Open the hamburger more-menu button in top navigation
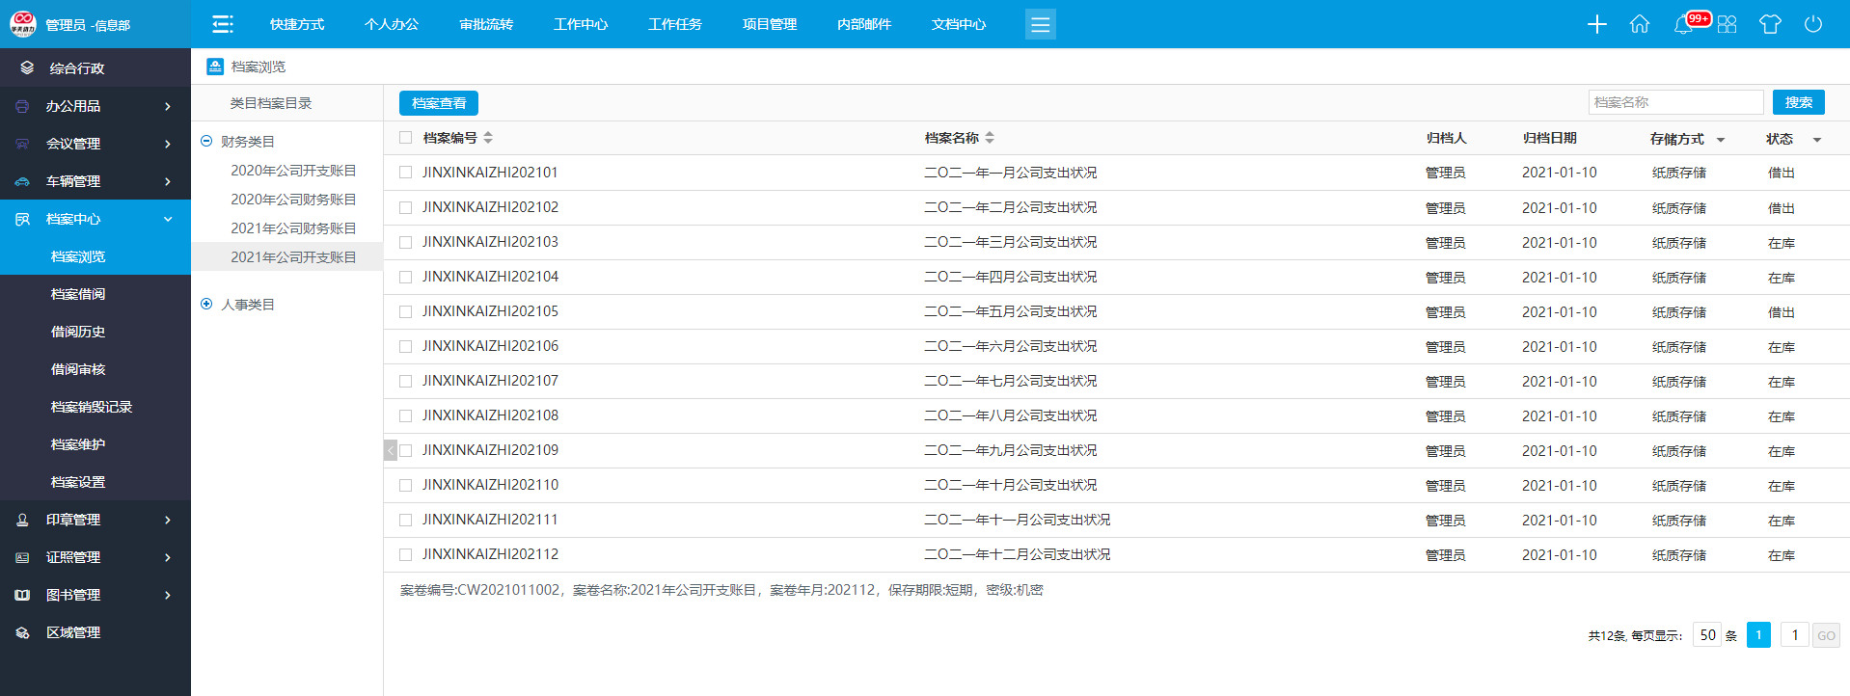The image size is (1850, 696). (x=1040, y=24)
